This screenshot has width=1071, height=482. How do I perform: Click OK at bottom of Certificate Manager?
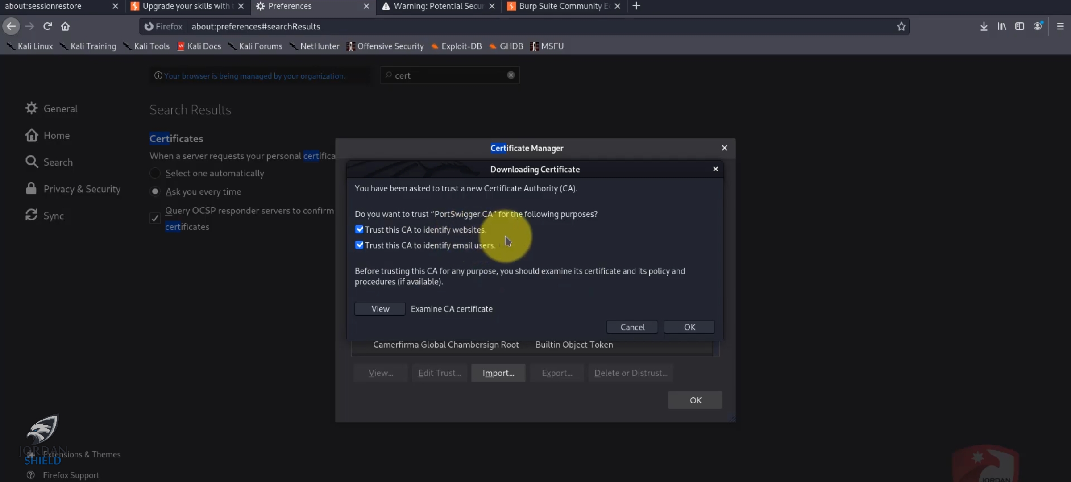point(695,400)
